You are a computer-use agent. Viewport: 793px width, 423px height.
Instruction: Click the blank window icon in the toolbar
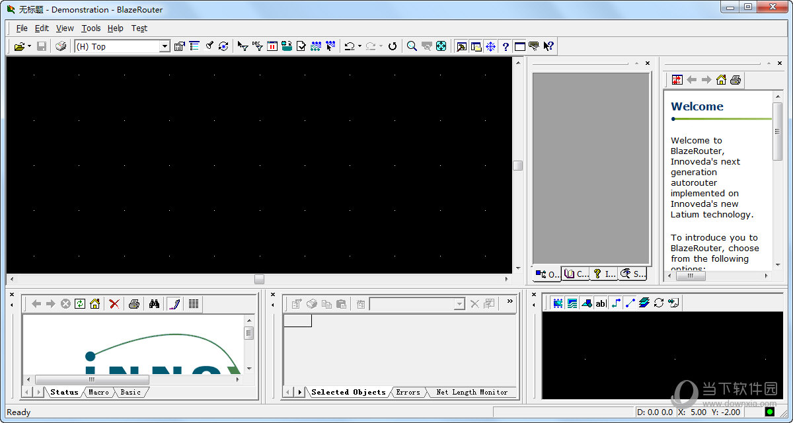pos(520,46)
